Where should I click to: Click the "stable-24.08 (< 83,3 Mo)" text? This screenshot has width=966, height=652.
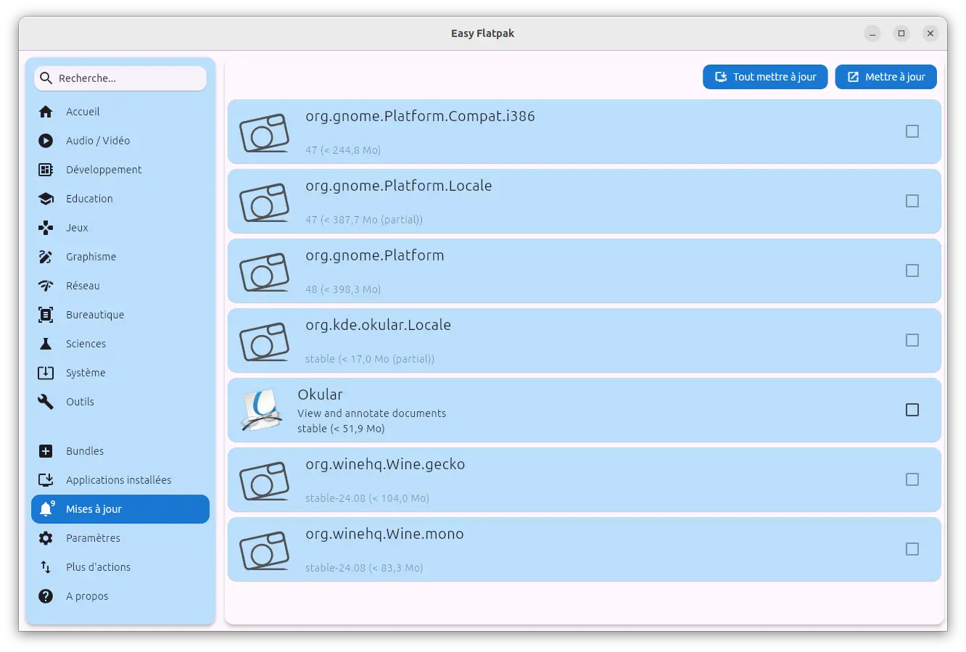coord(364,568)
